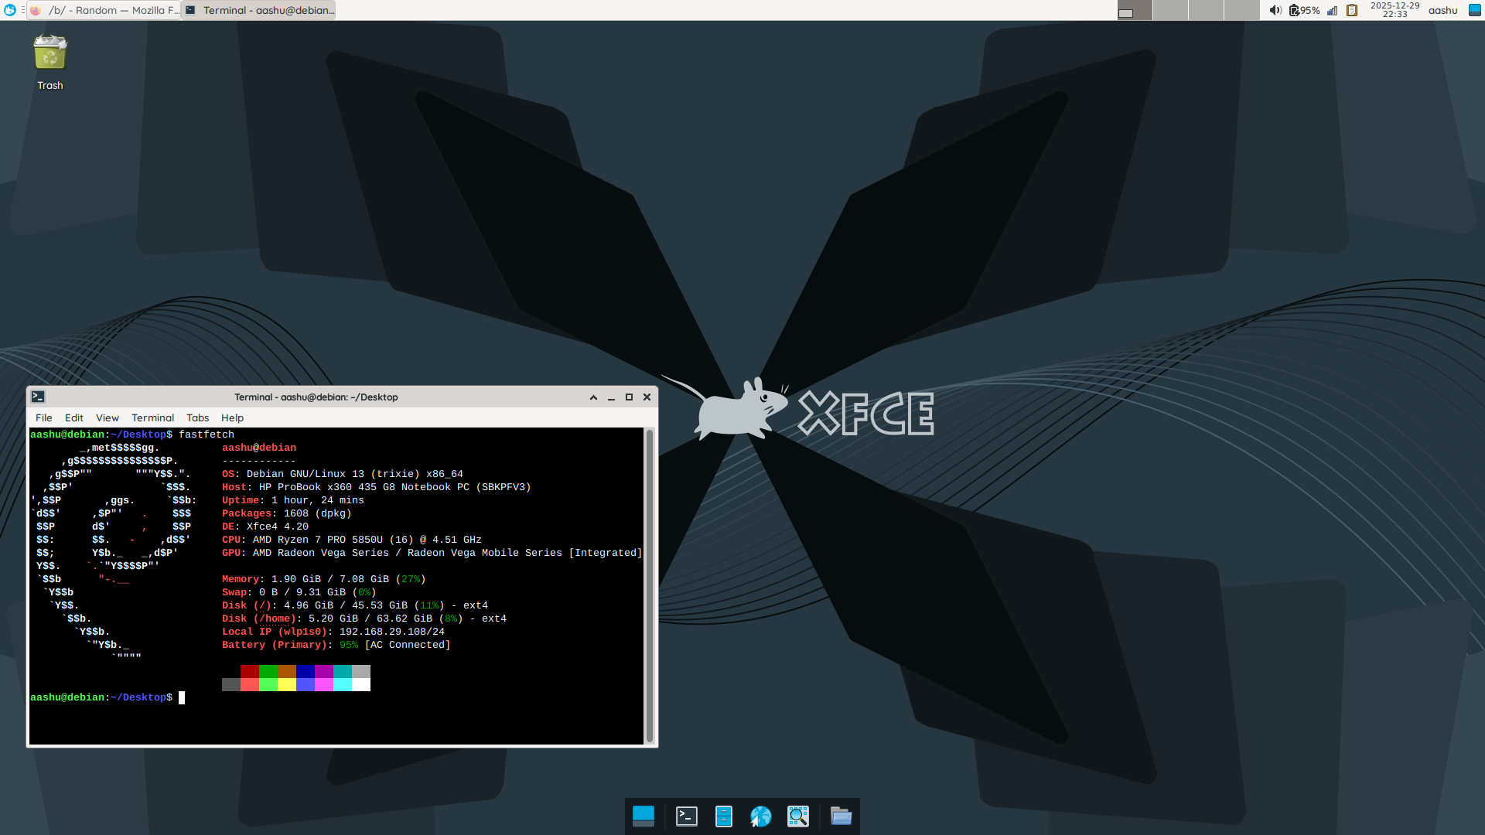The width and height of the screenshot is (1485, 835).
Task: Switch to the Firefox /b/ - Random window button
Action: point(104,10)
